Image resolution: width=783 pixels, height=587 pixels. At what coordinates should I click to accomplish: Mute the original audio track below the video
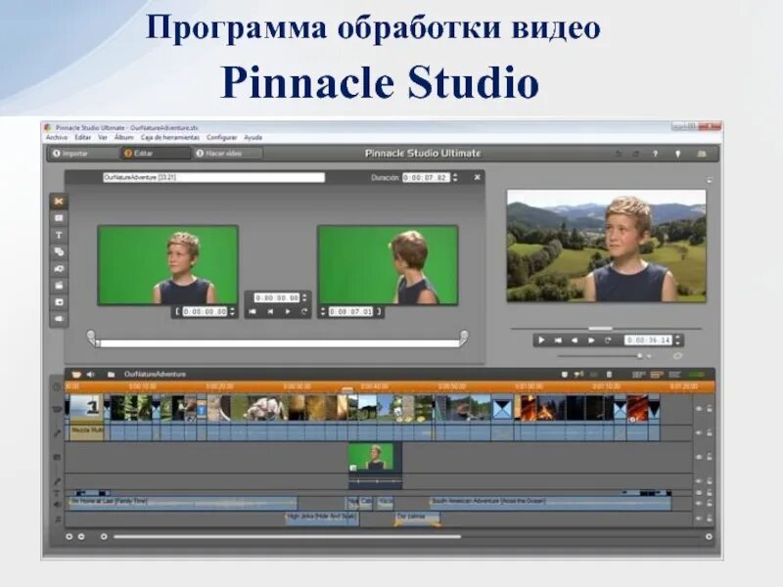click(699, 432)
